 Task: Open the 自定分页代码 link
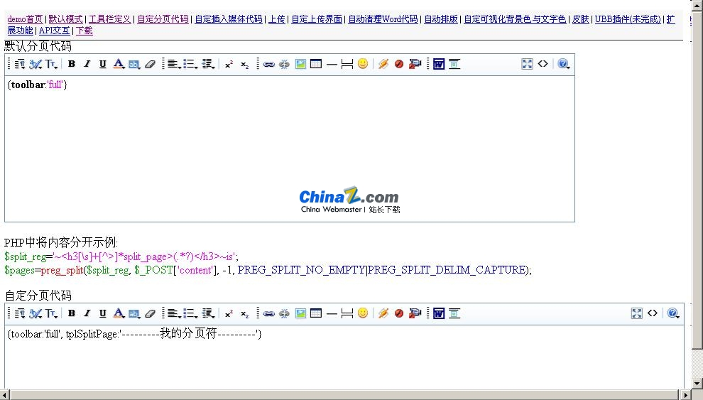point(163,19)
